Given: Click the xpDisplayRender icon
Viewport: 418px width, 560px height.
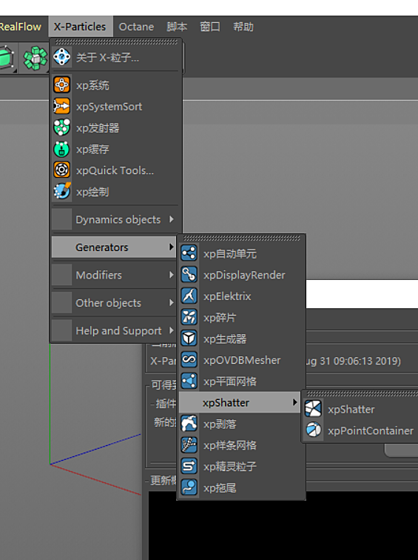Looking at the screenshot, I should [189, 275].
